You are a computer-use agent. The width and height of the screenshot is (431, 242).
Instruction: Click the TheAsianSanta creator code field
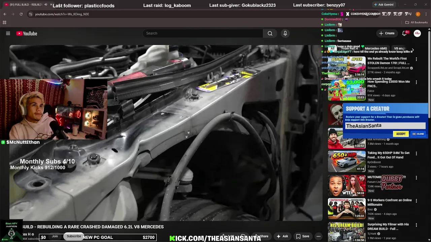pos(385,126)
